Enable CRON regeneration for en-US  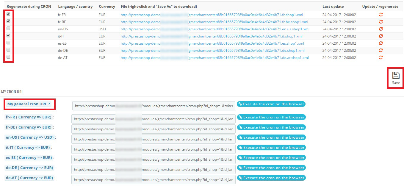8,28
